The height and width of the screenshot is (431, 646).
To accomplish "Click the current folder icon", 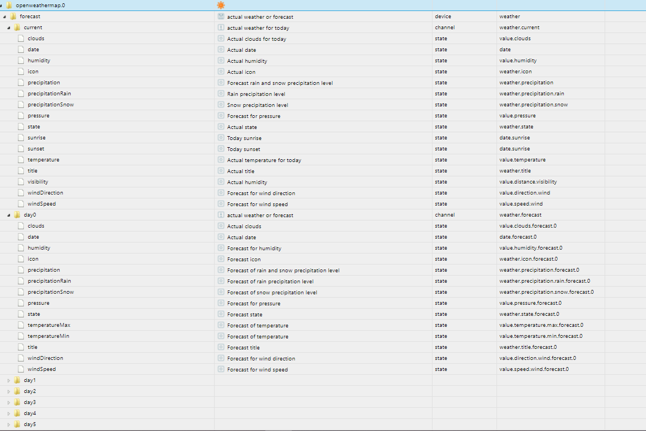I will 17,28.
